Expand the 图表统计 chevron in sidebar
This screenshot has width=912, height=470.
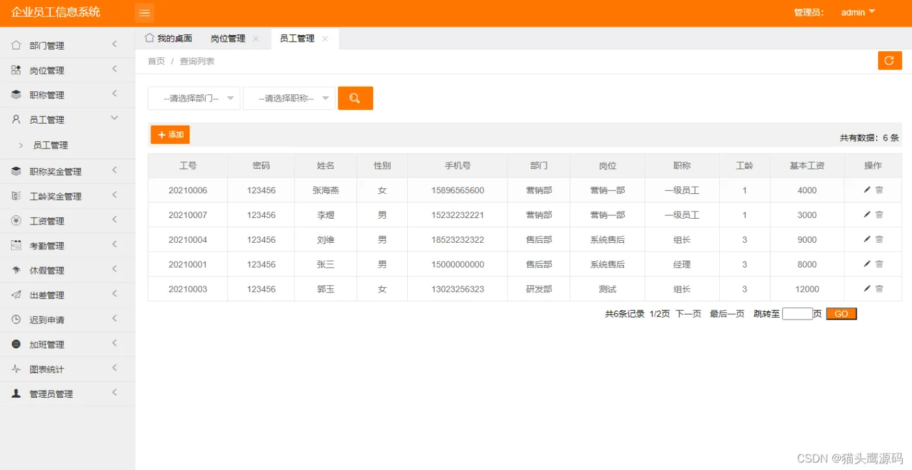[x=114, y=368]
